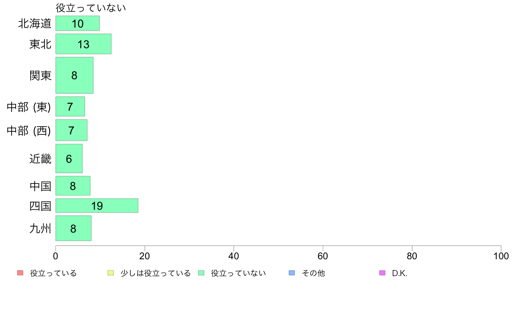513x317 pixels.
Task: Click the green 役立っていない legend swatch
Action: 201,273
